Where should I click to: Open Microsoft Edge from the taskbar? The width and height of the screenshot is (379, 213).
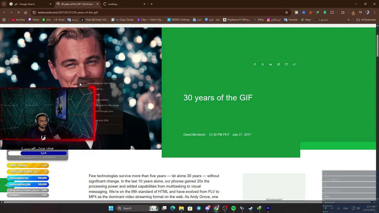(173, 208)
